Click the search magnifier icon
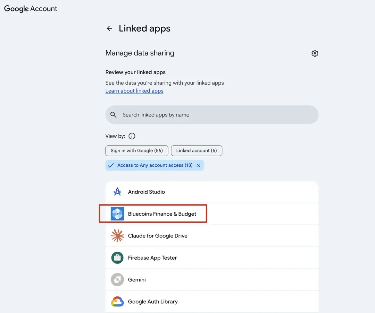 pyautogui.click(x=113, y=115)
